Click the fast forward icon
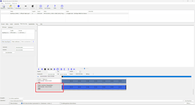This screenshot has height=105, width=195. click(x=51, y=69)
